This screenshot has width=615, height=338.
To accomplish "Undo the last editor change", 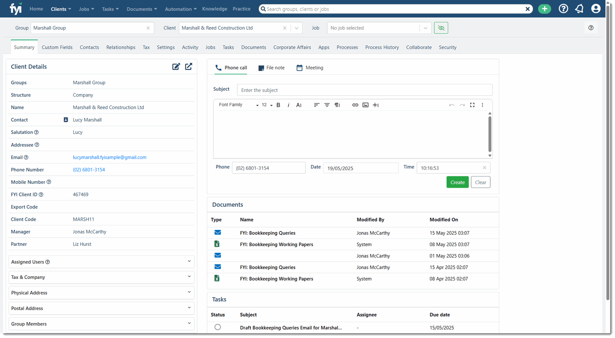I will (452, 105).
